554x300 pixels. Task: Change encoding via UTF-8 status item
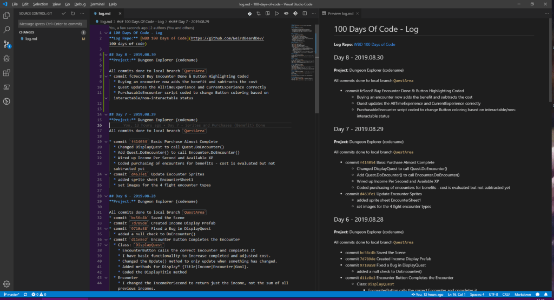493,295
